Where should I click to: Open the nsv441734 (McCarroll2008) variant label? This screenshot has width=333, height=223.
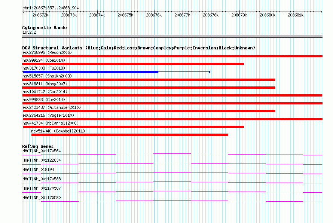[51, 123]
